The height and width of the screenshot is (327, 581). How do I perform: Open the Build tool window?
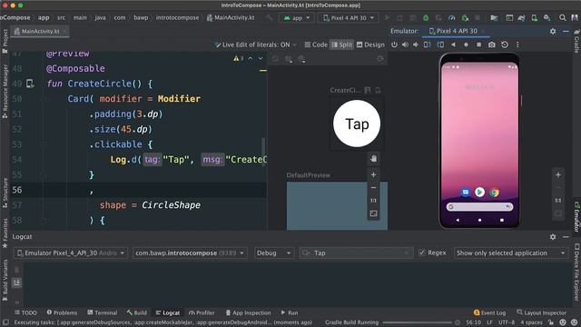pyautogui.click(x=137, y=312)
